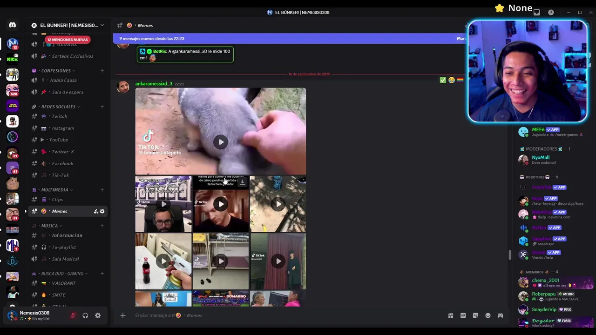This screenshot has height=335, width=596.
Task: Open user settings gear icon
Action: pyautogui.click(x=98, y=315)
